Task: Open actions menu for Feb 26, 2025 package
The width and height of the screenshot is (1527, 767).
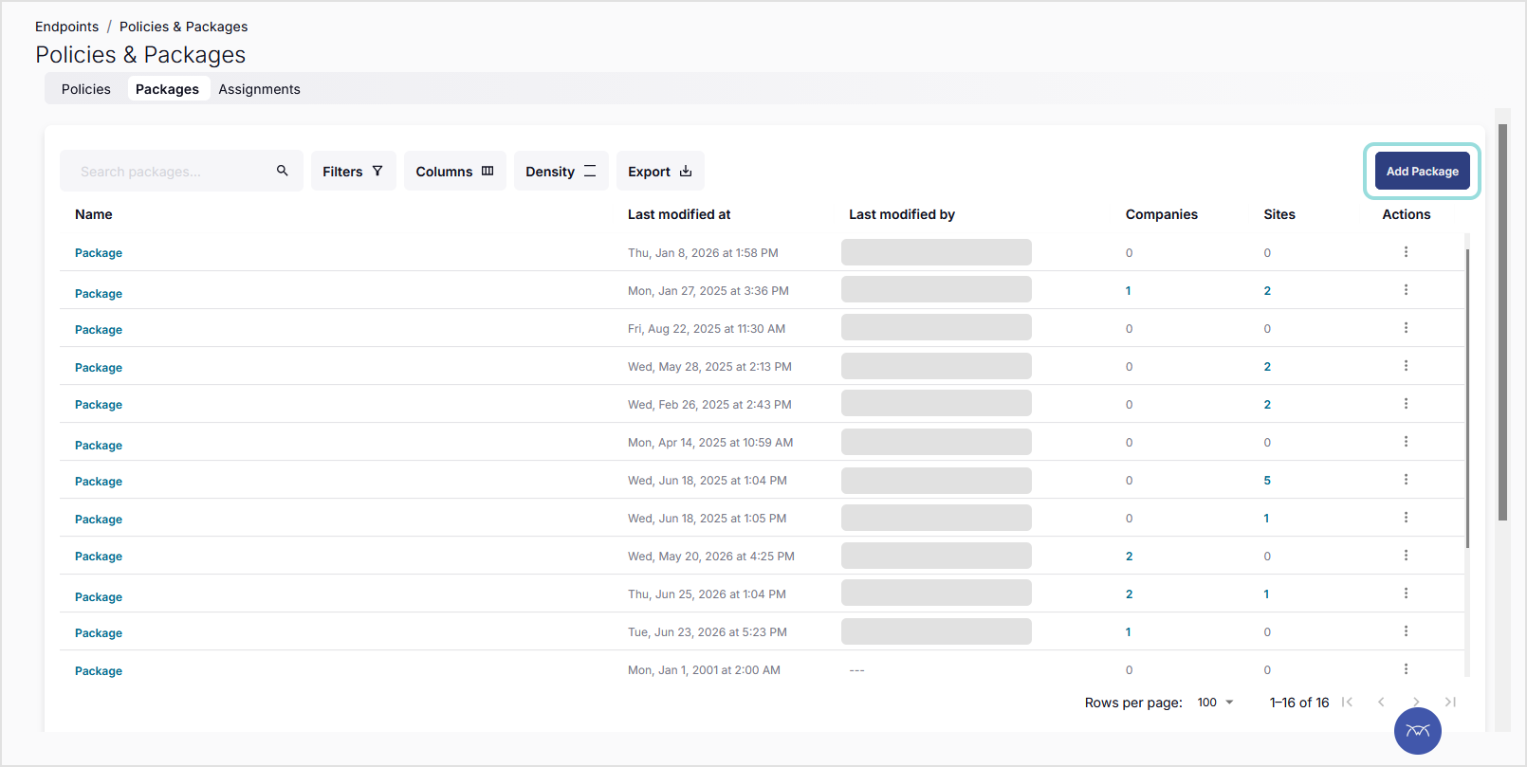Action: pyautogui.click(x=1406, y=404)
